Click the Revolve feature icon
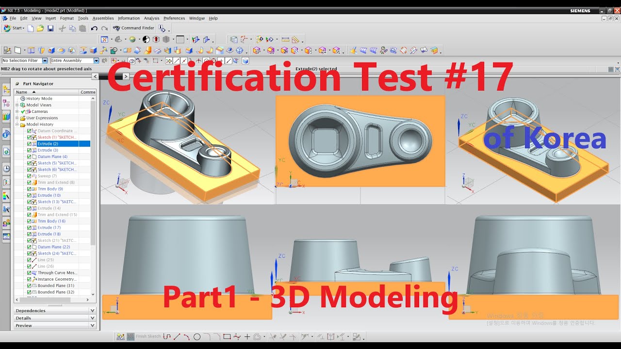The width and height of the screenshot is (621, 349). pyautogui.click(x=41, y=50)
